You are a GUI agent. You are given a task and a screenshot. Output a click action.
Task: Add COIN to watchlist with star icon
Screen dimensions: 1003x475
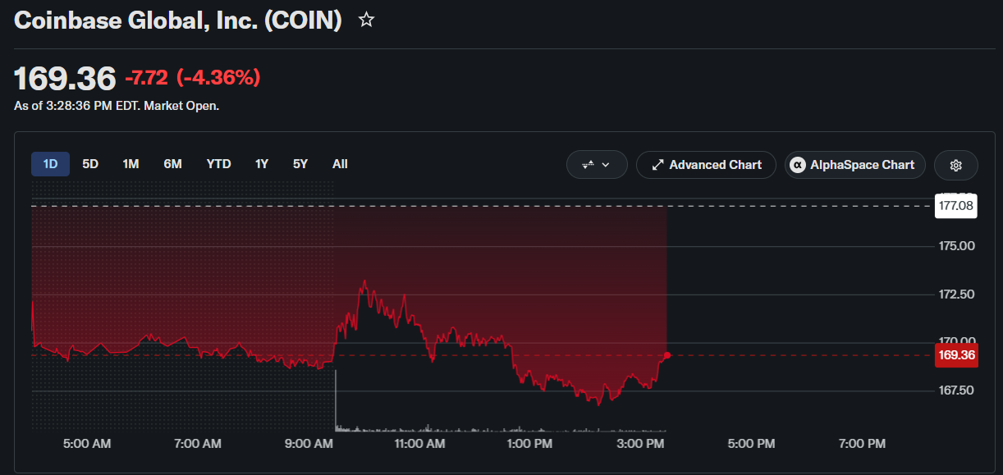pos(367,20)
